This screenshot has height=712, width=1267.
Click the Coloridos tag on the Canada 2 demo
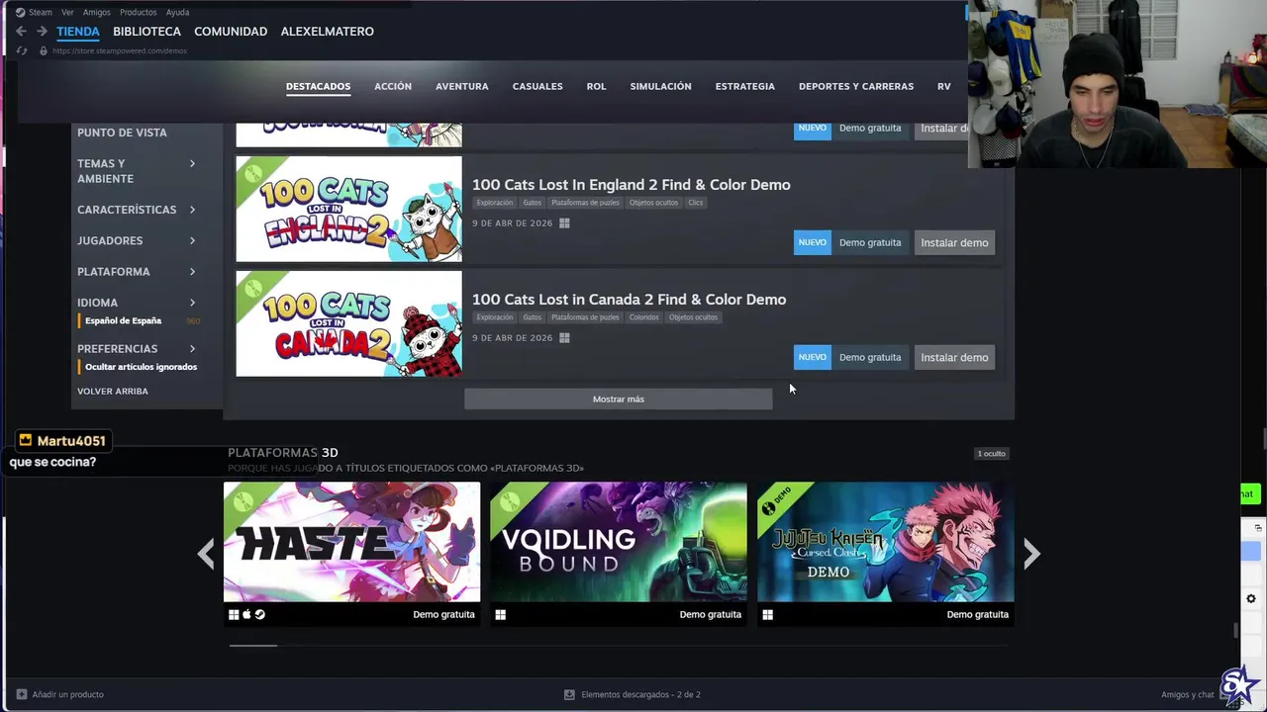tap(643, 317)
